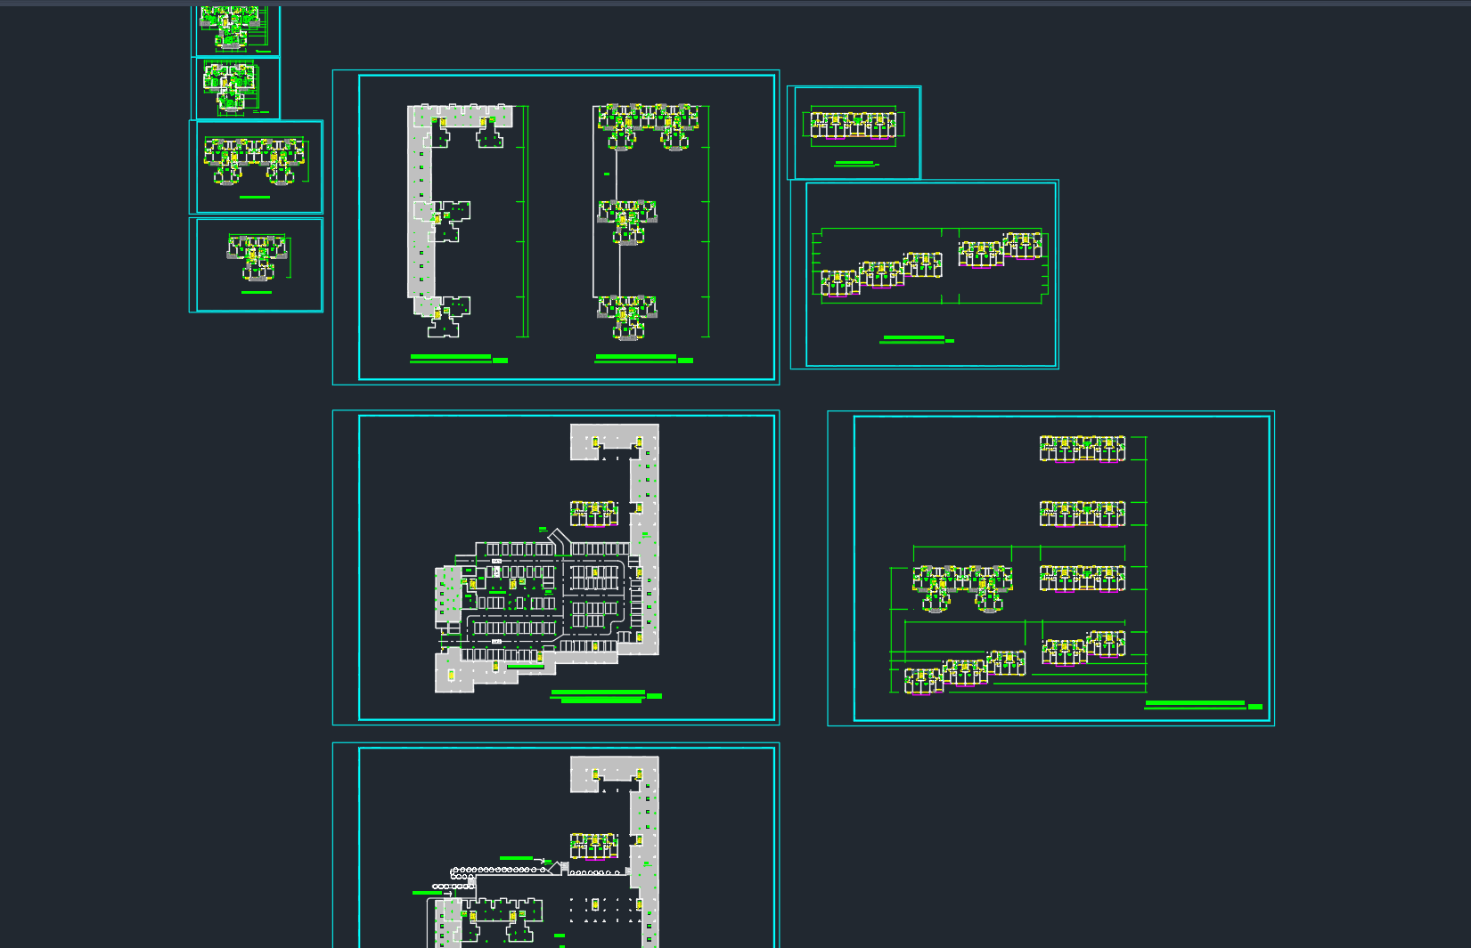Click the green title bar in stepped-row buildings sheet
1471x948 pixels.
pyautogui.click(x=917, y=340)
